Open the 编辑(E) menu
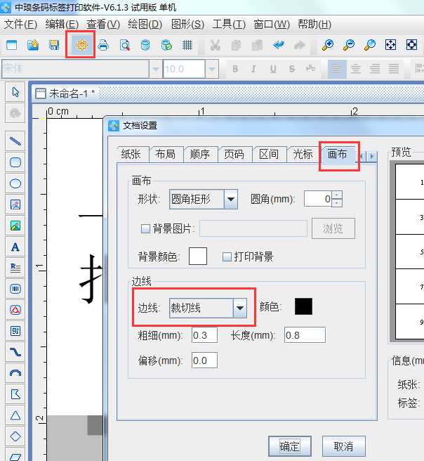The width and height of the screenshot is (424, 461). (x=62, y=25)
